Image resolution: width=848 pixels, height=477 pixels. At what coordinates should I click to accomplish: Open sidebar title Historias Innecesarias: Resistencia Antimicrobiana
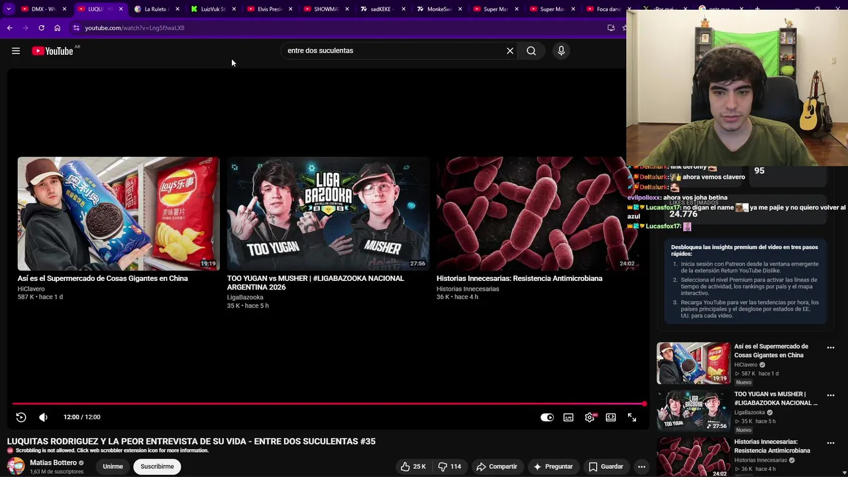772,446
